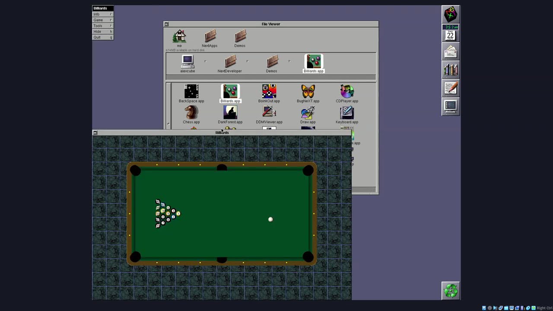Click the Billiards window title bar
This screenshot has height=311, width=553.
tap(222, 133)
